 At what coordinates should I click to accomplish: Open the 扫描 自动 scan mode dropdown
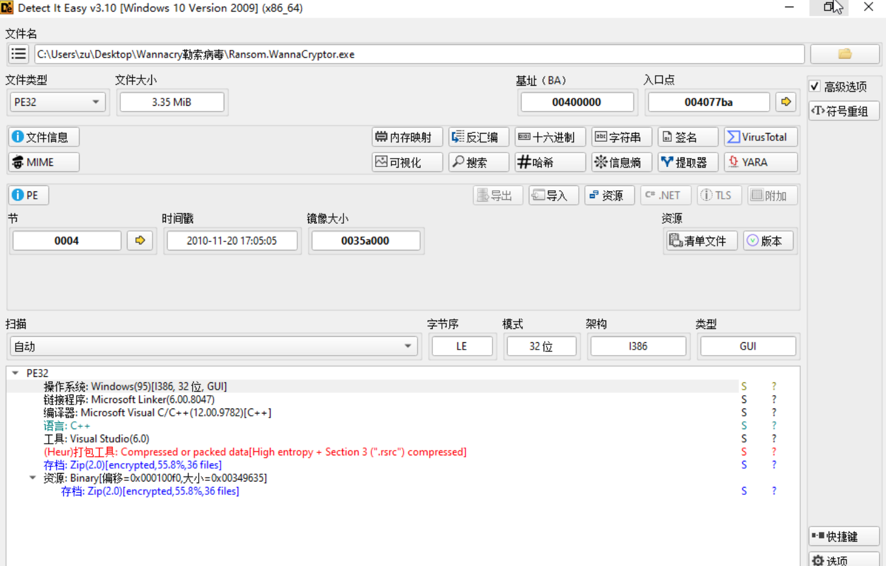click(213, 346)
